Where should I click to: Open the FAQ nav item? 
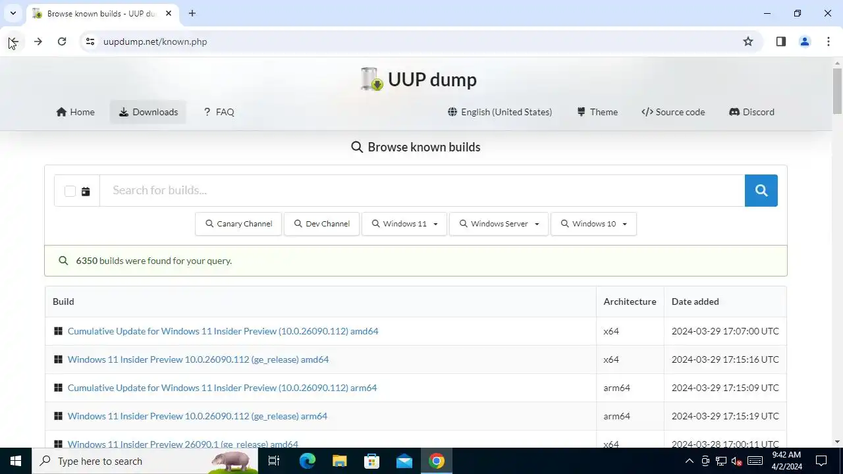pyautogui.click(x=219, y=112)
